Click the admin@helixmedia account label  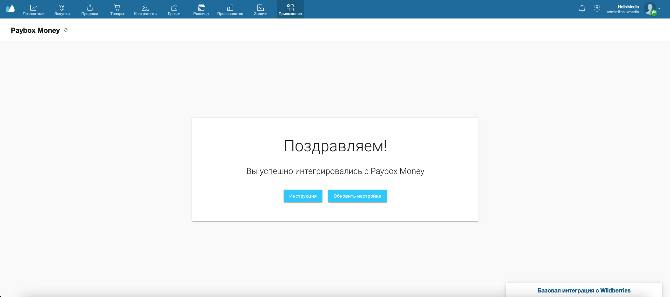(x=623, y=12)
